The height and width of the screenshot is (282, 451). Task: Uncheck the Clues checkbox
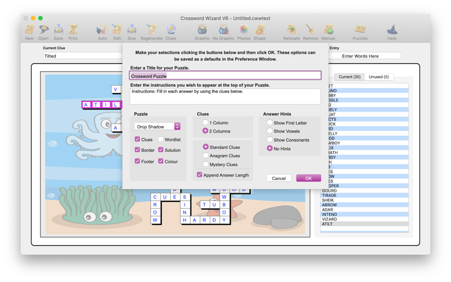pos(137,139)
